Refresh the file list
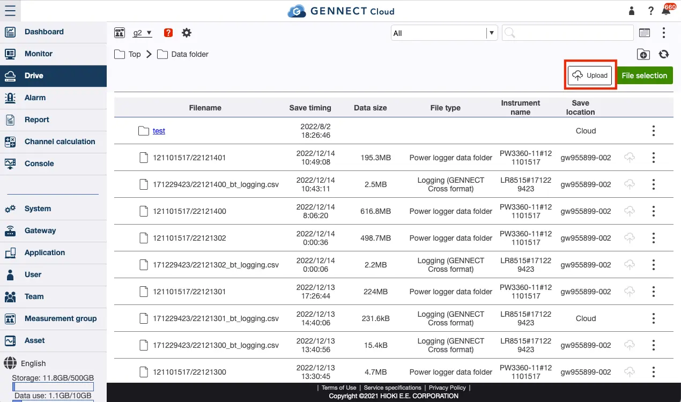This screenshot has height=402, width=681. point(664,54)
